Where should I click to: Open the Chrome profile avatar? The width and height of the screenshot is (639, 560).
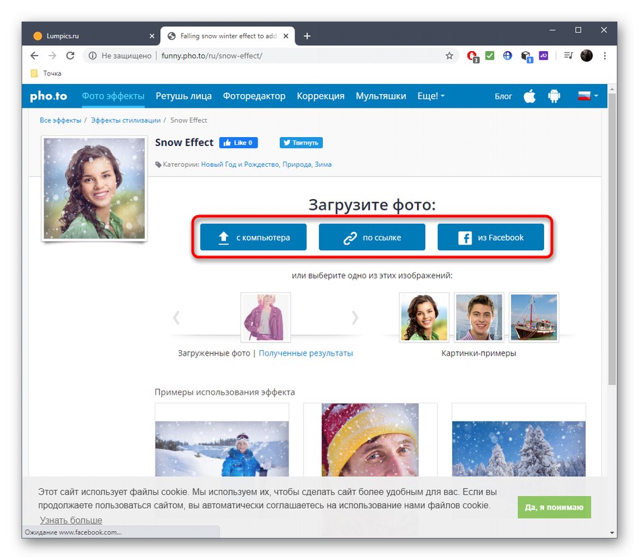pyautogui.click(x=587, y=56)
